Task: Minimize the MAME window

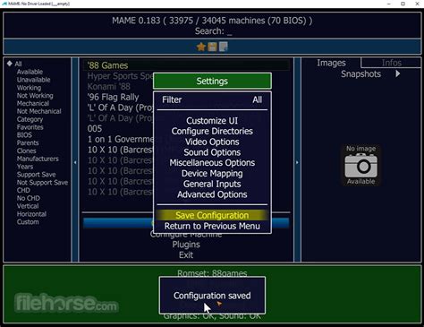Action: point(389,4)
